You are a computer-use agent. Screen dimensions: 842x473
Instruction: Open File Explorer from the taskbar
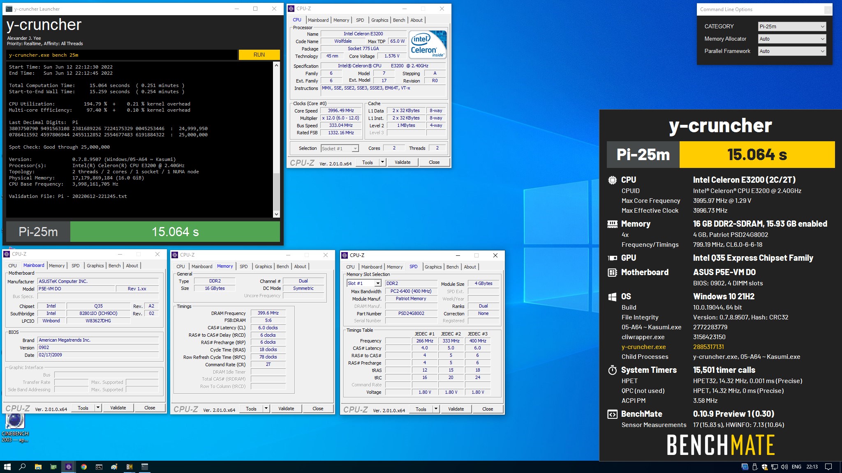(x=38, y=467)
